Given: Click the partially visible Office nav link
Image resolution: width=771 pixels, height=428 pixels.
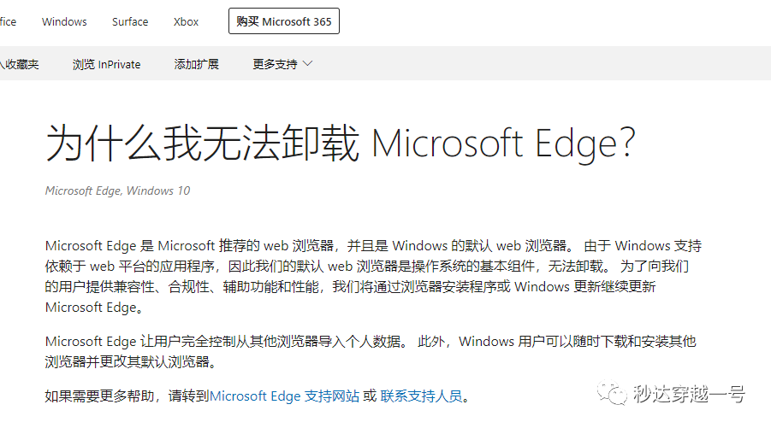Looking at the screenshot, I should [8, 21].
